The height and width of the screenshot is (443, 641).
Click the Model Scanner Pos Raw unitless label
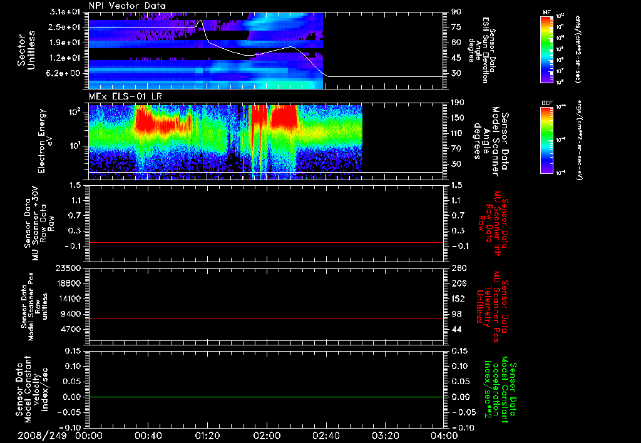[34, 307]
